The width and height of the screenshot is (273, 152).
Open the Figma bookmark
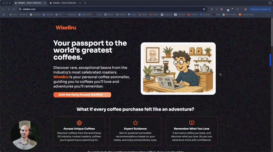(143, 15)
